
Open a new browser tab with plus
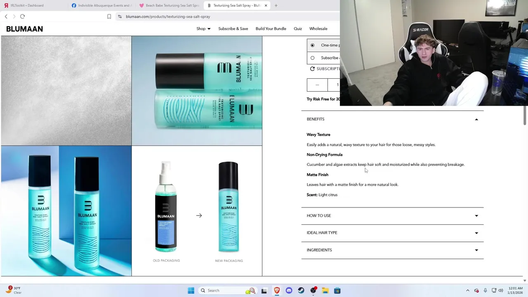point(276,5)
